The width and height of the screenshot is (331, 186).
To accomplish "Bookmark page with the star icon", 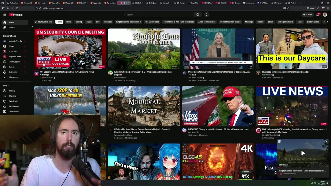I will click(x=288, y=8).
